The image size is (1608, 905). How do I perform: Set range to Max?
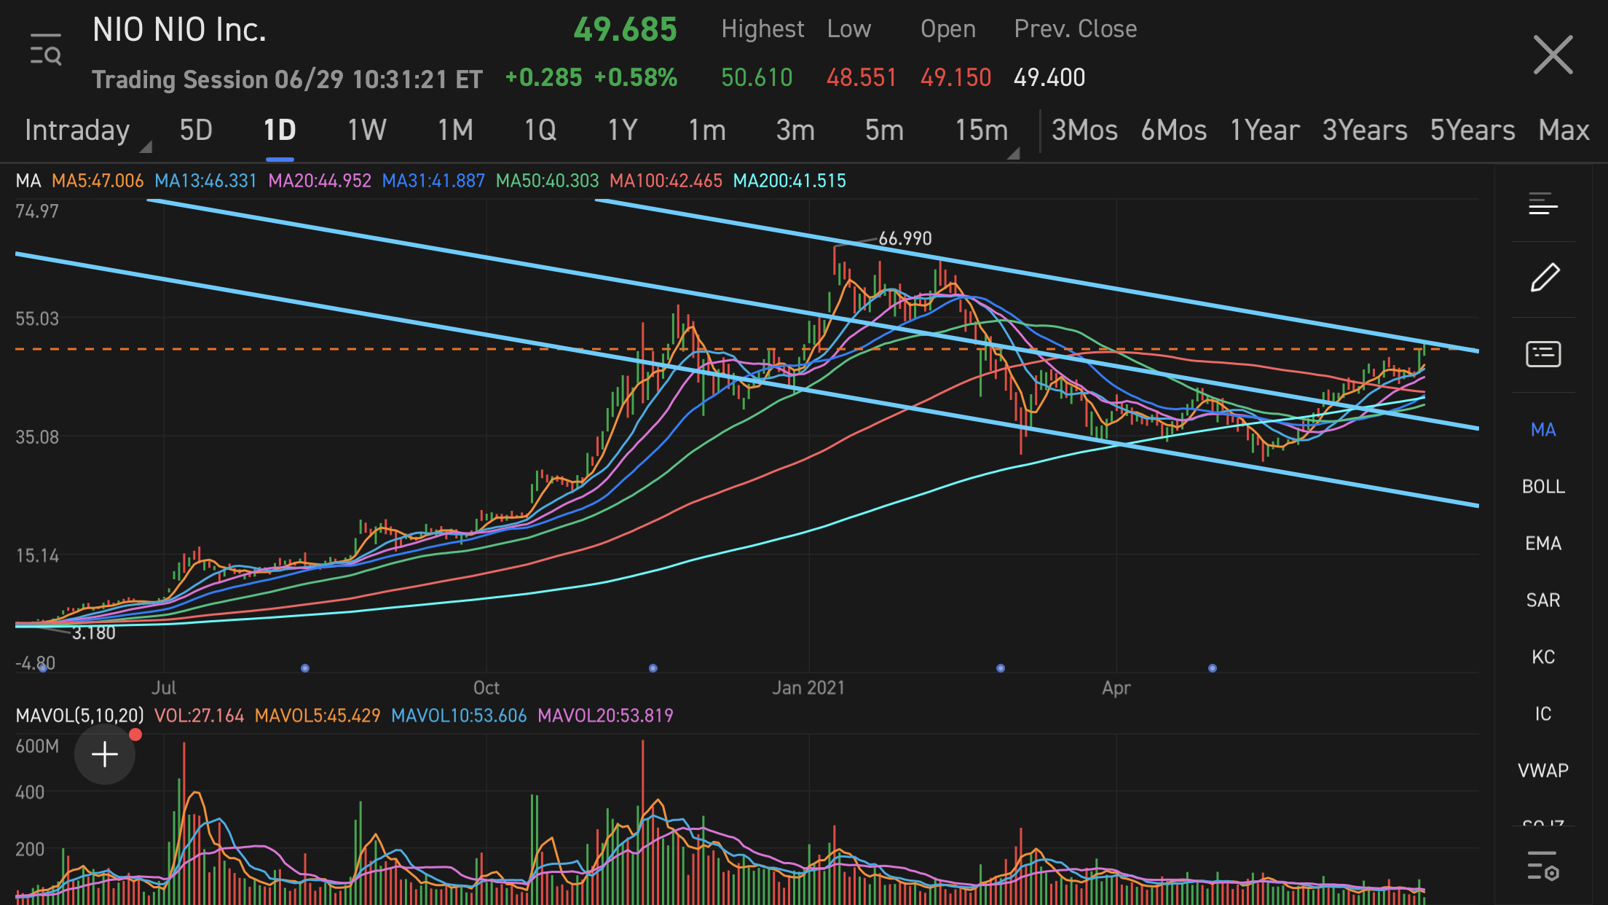point(1564,130)
